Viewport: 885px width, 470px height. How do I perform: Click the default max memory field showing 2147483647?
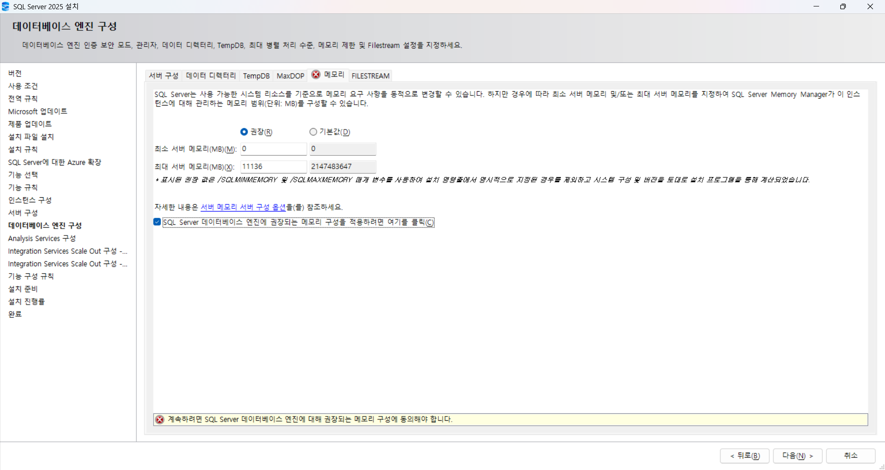[x=342, y=166]
